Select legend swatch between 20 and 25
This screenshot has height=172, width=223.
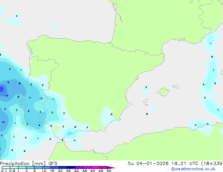pos(63,167)
